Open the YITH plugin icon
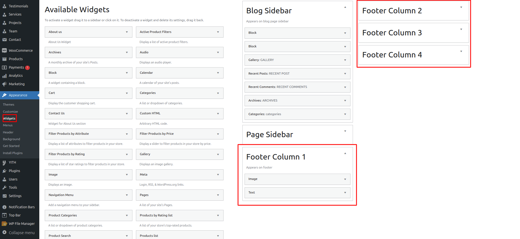Image resolution: width=520 pixels, height=239 pixels. [x=5, y=162]
